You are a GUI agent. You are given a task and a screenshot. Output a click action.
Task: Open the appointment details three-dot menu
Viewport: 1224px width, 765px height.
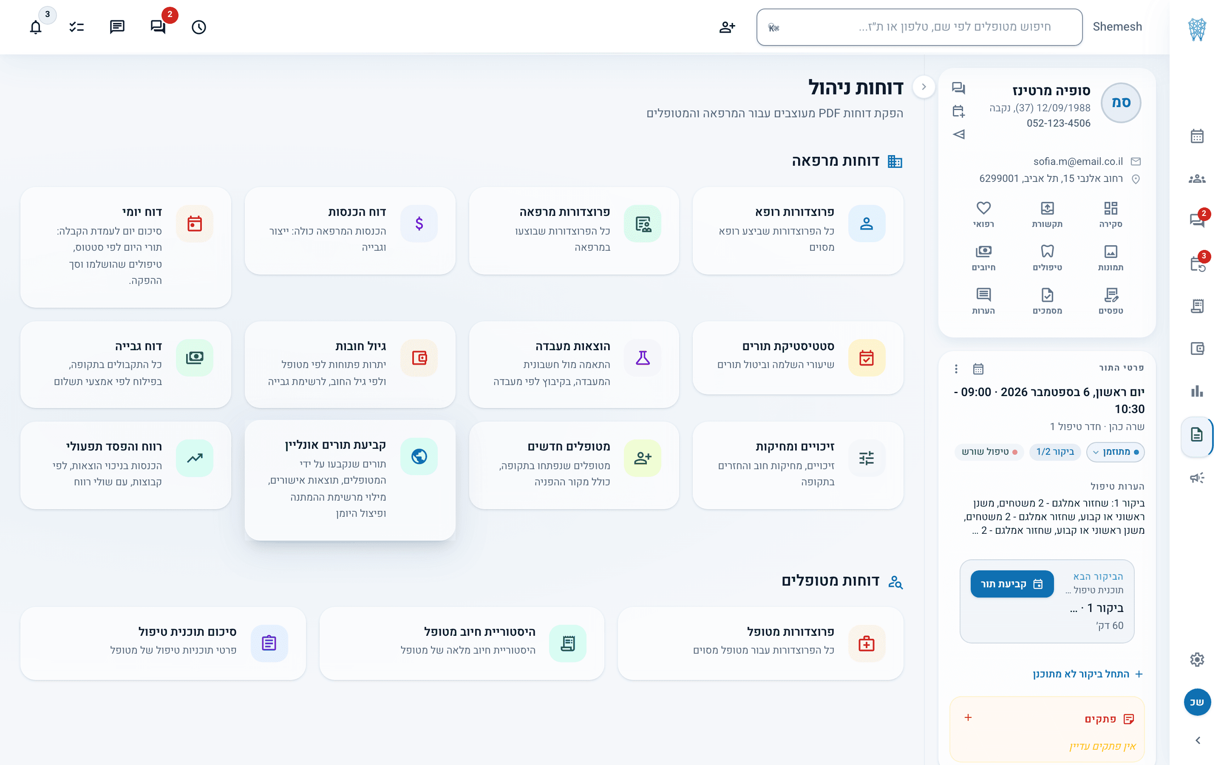pos(956,369)
